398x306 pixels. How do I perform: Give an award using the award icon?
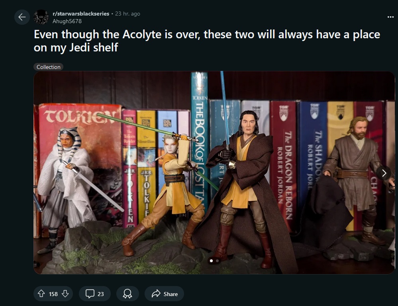pyautogui.click(x=127, y=294)
